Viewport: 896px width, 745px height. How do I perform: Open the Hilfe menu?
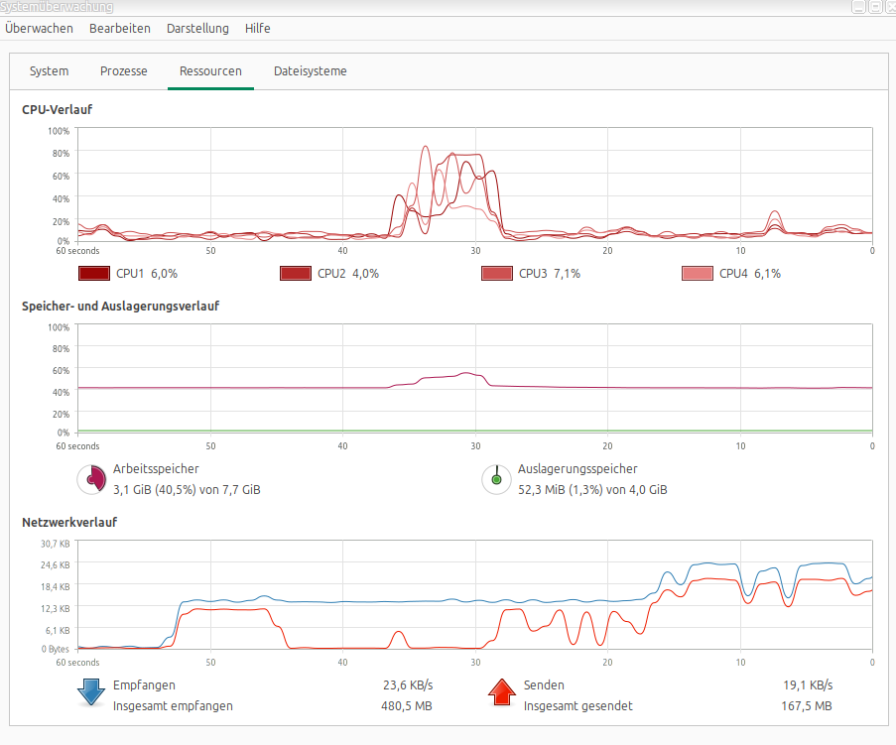click(258, 29)
